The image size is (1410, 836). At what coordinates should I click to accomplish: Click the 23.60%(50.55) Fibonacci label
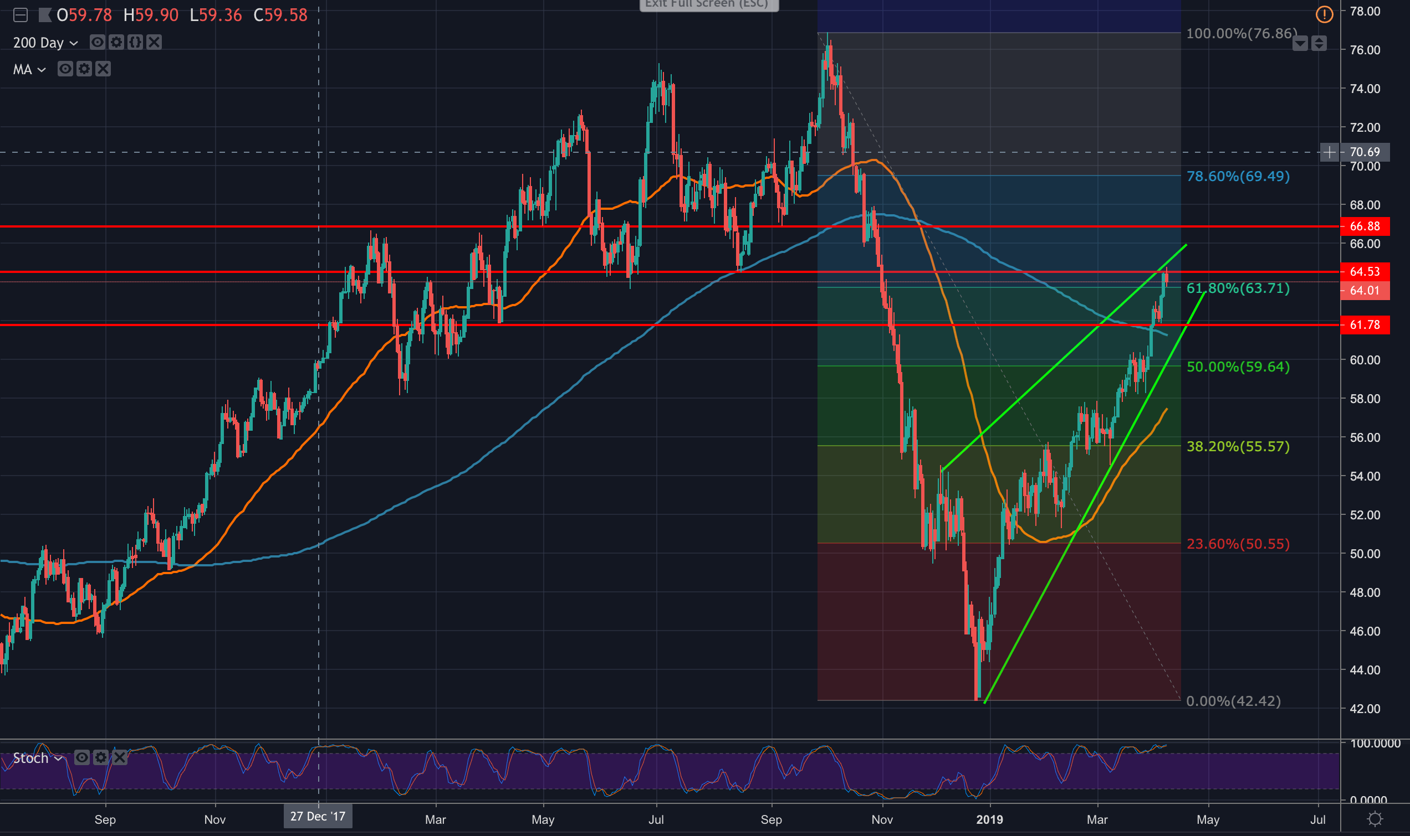coord(1238,544)
